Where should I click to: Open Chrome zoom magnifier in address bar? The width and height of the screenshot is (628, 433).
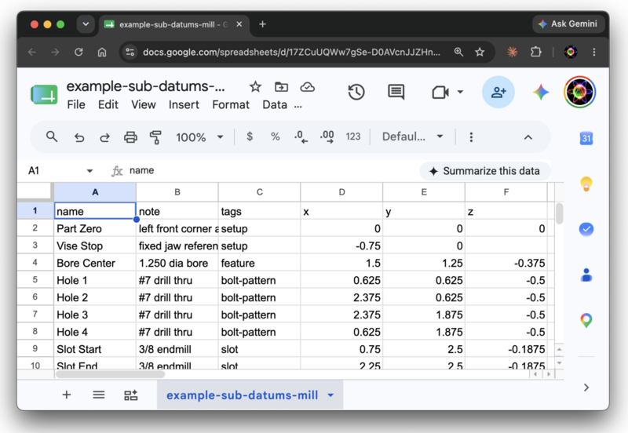458,52
